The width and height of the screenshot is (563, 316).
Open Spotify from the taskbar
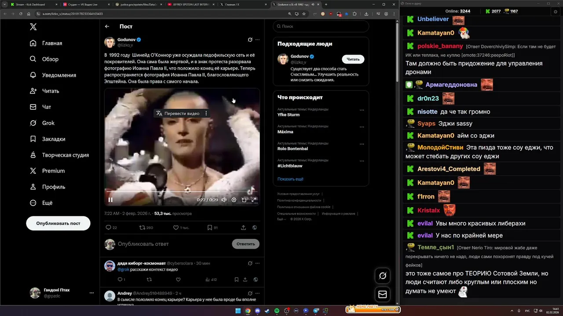click(x=277, y=311)
